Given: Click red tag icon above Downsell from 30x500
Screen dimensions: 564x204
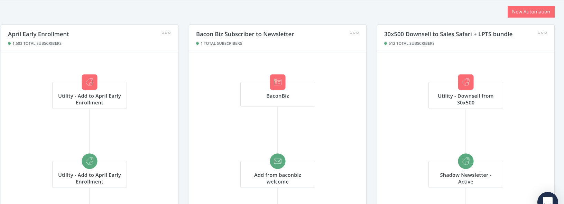Looking at the screenshot, I should click(466, 82).
